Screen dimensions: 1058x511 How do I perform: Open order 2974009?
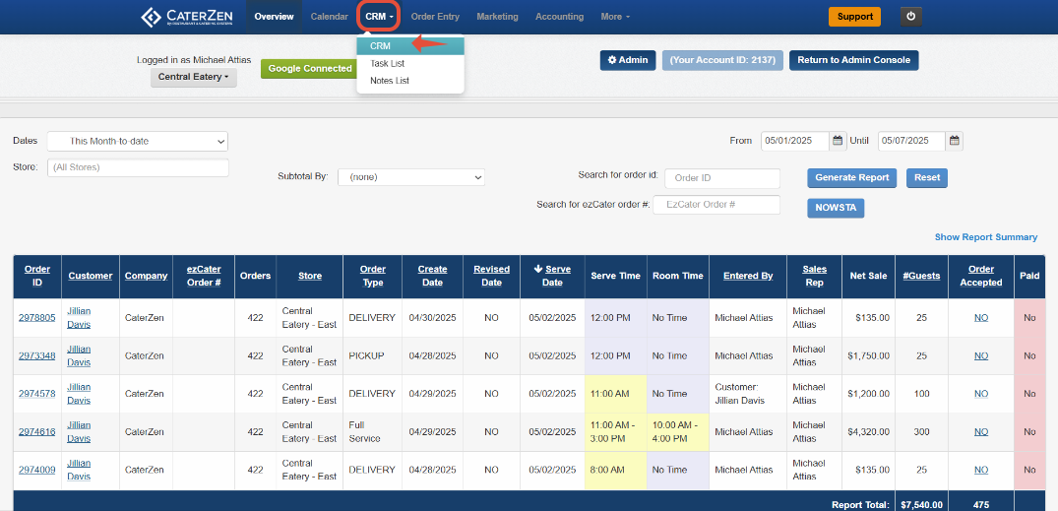[36, 470]
